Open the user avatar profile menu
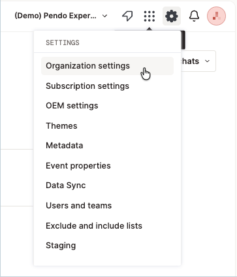The width and height of the screenshot is (237, 277). [216, 16]
